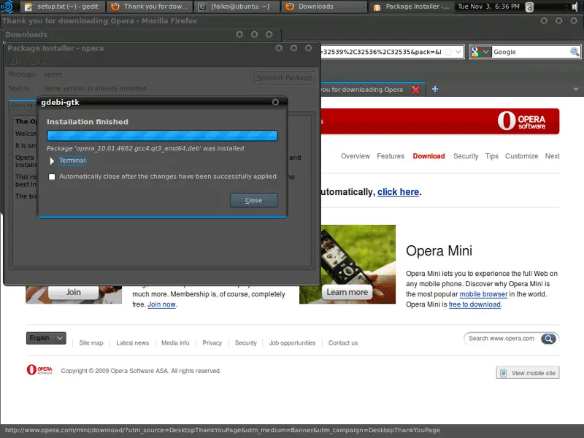Open the Description tab in Package Installer
The image size is (584, 438).
(23, 105)
